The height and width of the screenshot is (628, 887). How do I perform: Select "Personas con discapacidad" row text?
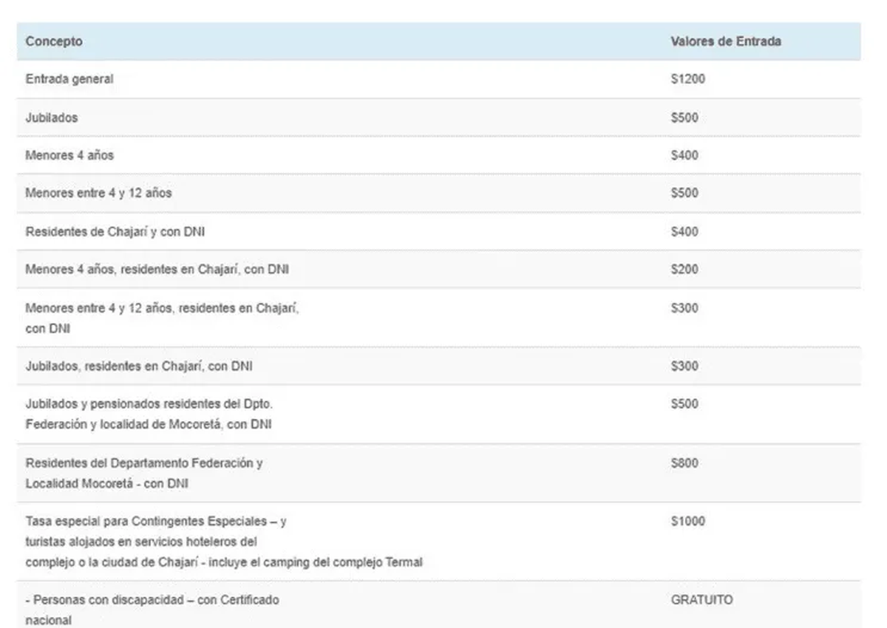(152, 600)
